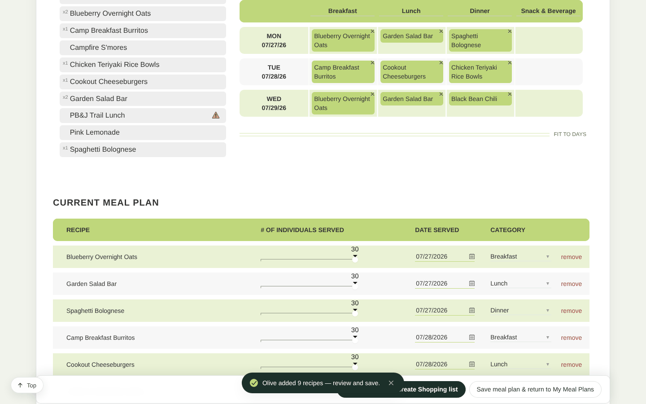The image size is (646, 404).
Task: Remove Camp Breakfast Burritos from Tuesday breakfast
Action: click(372, 63)
